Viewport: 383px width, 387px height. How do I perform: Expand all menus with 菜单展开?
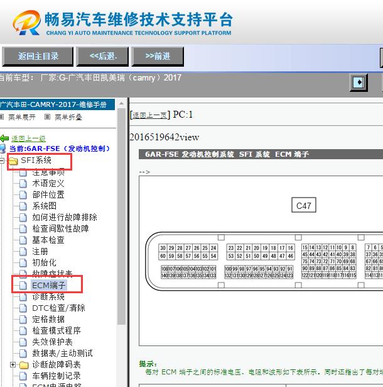pyautogui.click(x=22, y=117)
